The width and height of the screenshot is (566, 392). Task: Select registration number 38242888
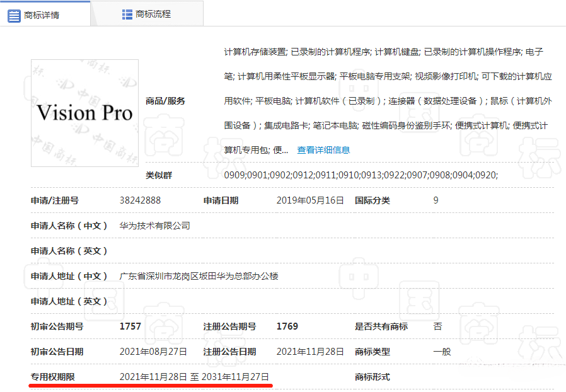pyautogui.click(x=140, y=200)
